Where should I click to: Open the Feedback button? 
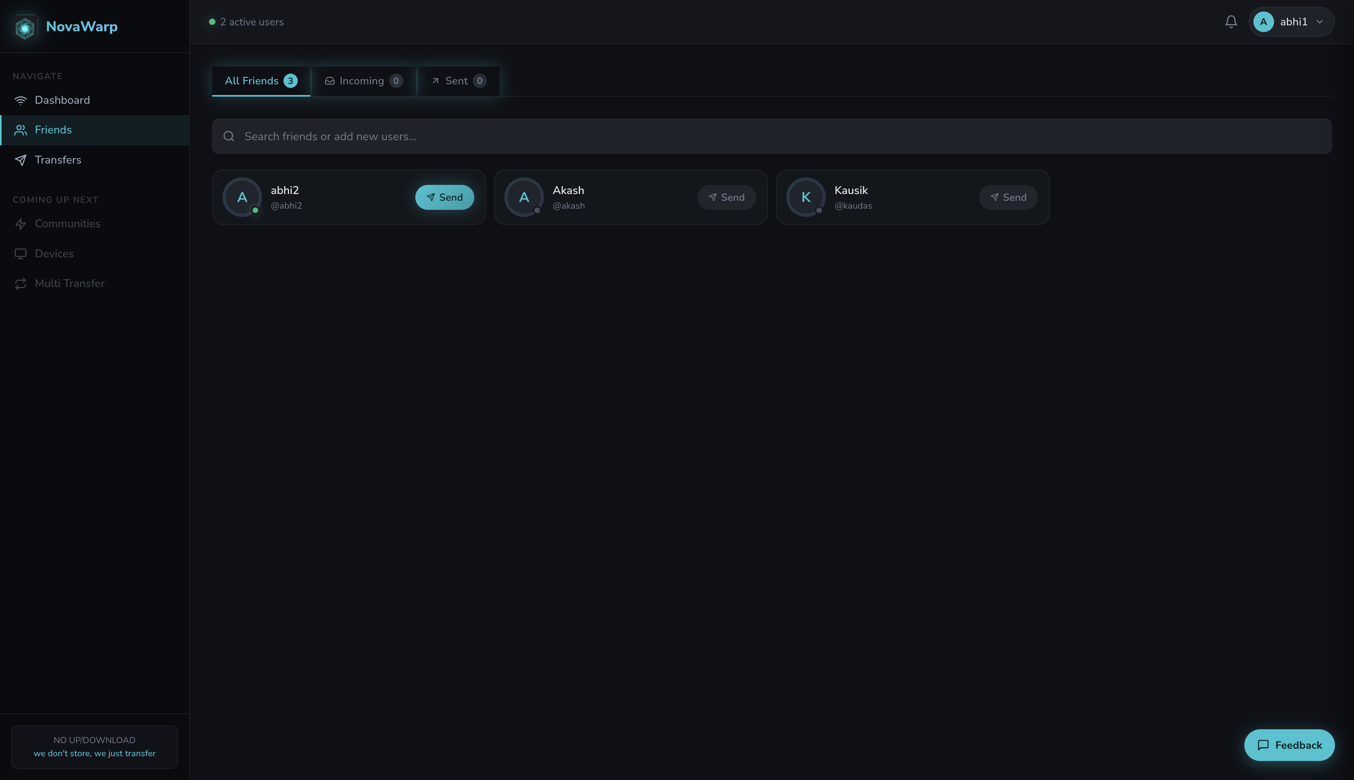[x=1289, y=745]
